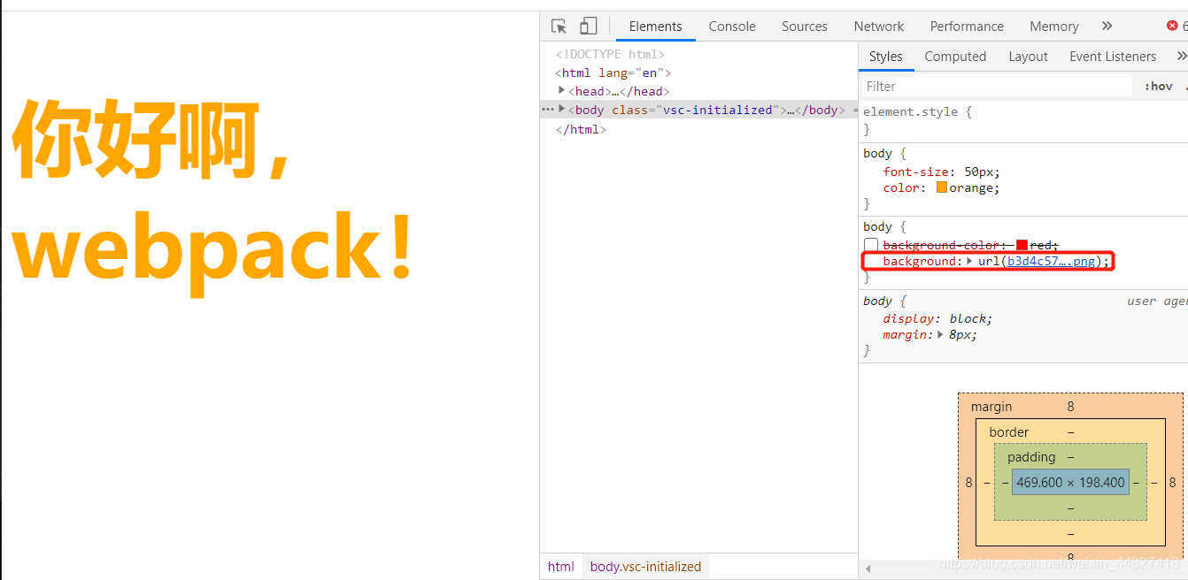Viewport: 1188px width, 580px height.
Task: Open the Event Listeners sub-tab
Action: pyautogui.click(x=1113, y=57)
